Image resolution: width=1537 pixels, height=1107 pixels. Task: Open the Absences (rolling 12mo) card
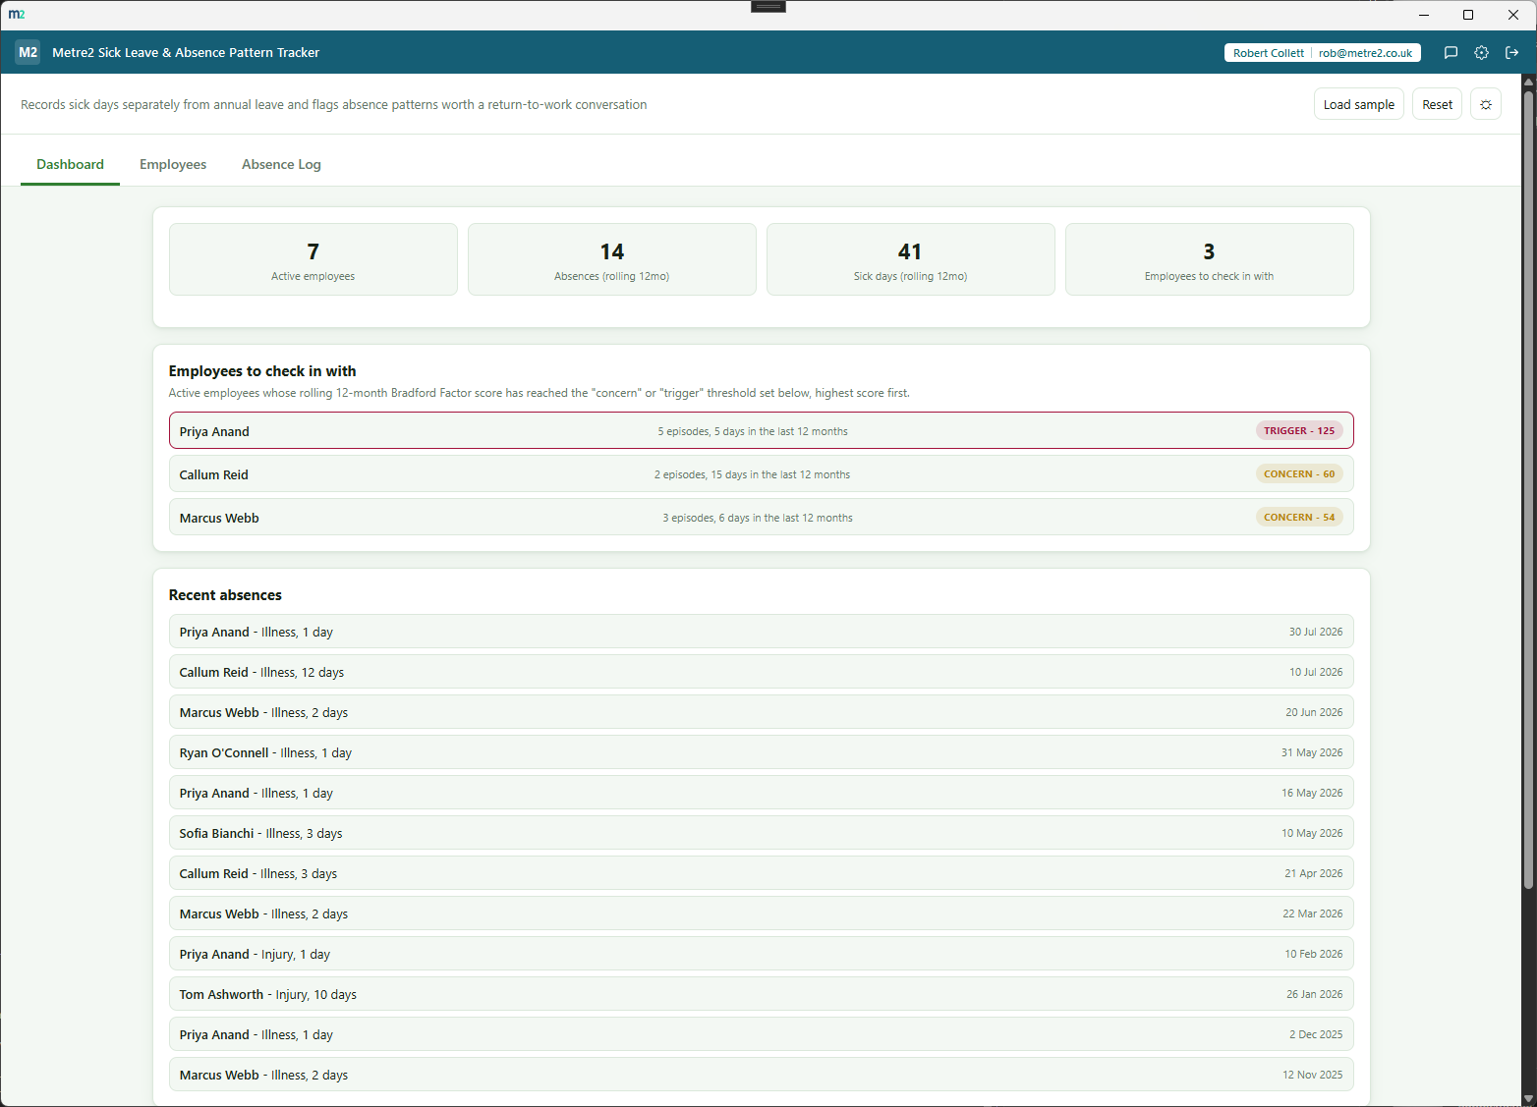(x=612, y=259)
